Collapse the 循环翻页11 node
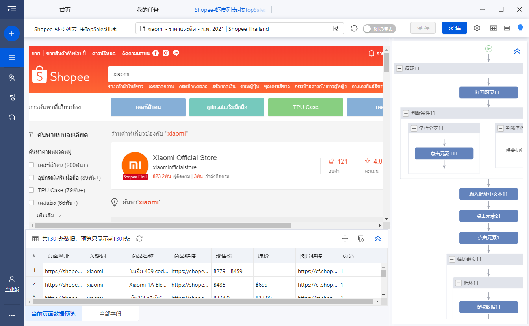Screen dimensions: 529x326 [x=452, y=259]
